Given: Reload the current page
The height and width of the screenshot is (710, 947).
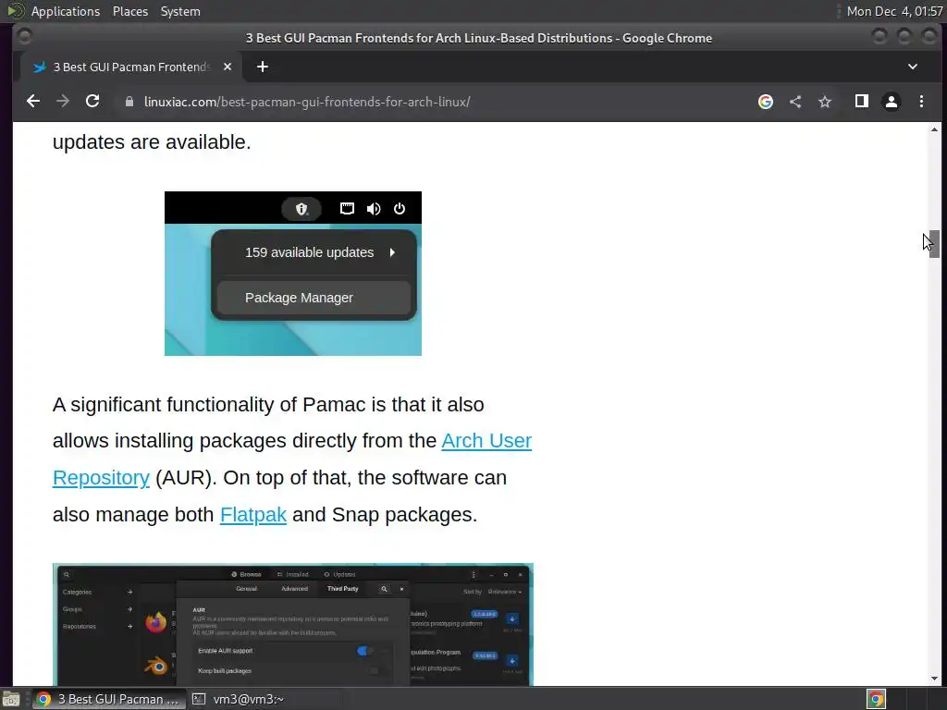Looking at the screenshot, I should (92, 102).
